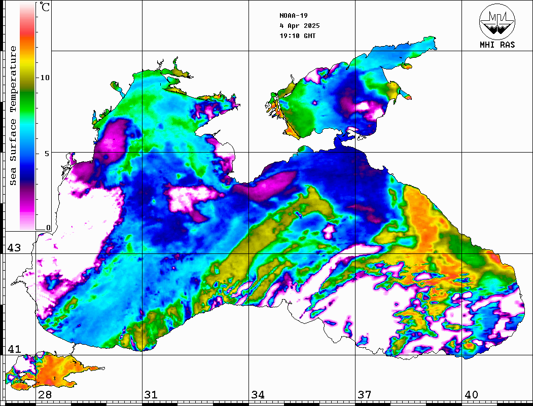Screen dimensions: 533x406
Task: Click the "4 Apr 2025" date text
Action: (x=300, y=26)
